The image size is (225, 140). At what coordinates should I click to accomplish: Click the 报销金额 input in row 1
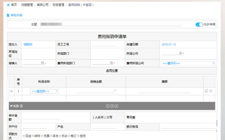(x=95, y=91)
